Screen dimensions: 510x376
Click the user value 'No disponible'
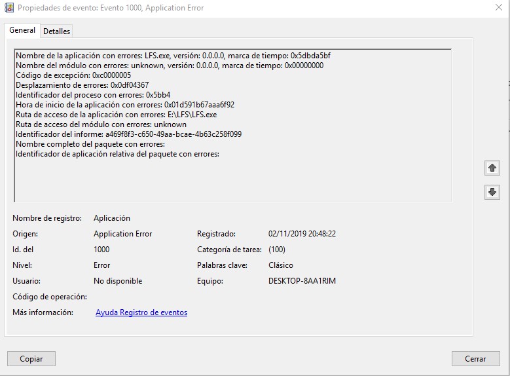pos(118,281)
